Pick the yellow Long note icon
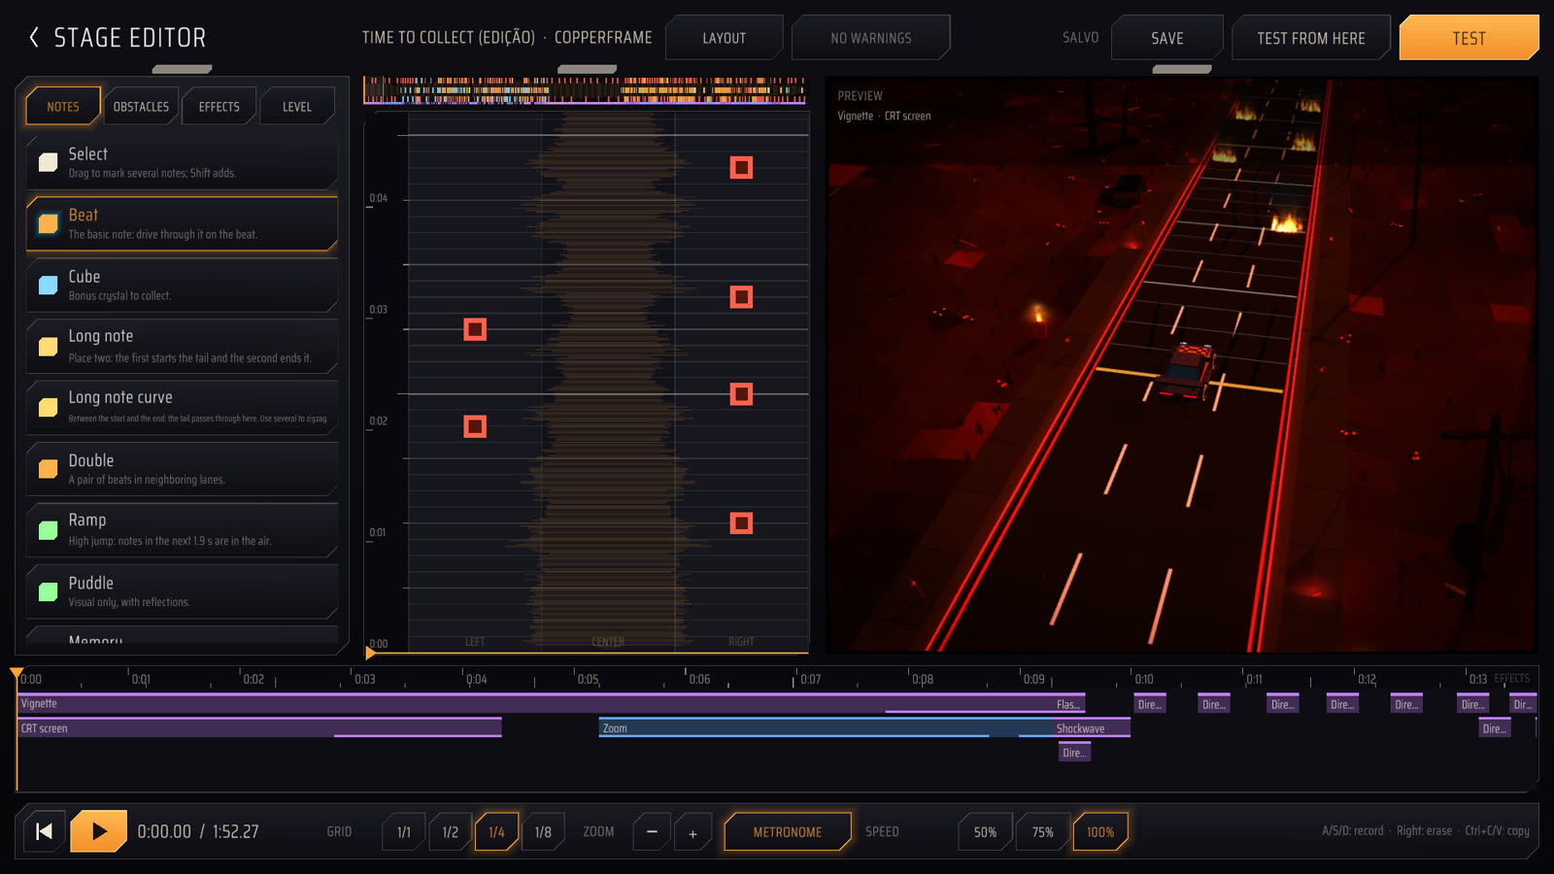This screenshot has height=874, width=1554. 48,347
